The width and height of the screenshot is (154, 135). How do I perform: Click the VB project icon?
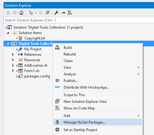[x=15, y=44]
